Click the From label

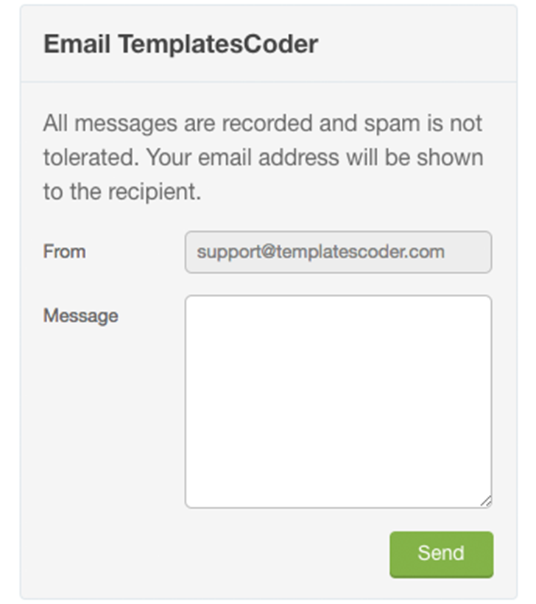pos(65,251)
